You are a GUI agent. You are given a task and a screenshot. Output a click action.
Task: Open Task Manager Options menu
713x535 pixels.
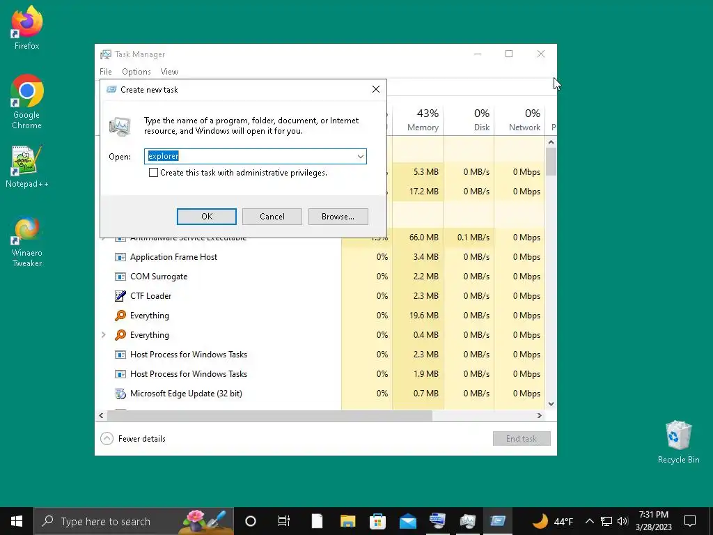pos(136,72)
